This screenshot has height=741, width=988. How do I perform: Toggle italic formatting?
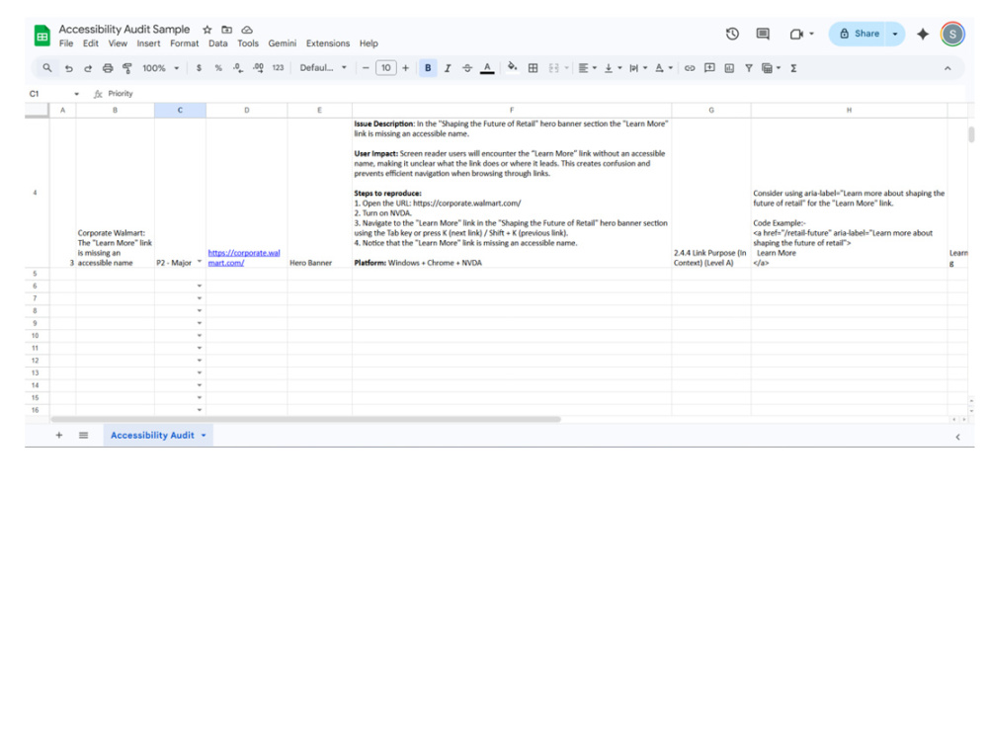coord(448,68)
